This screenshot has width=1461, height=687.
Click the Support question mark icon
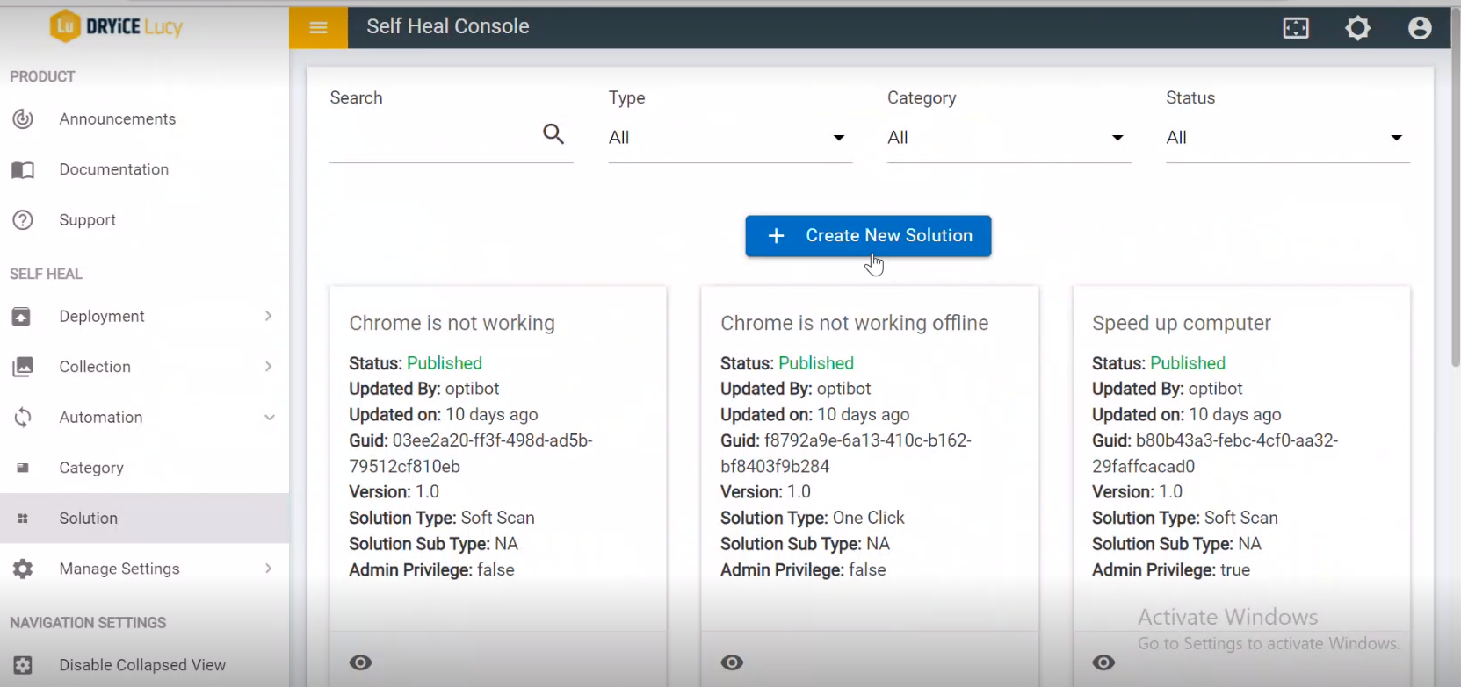[x=23, y=220]
